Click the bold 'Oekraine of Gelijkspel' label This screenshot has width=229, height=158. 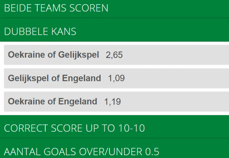coord(53,55)
